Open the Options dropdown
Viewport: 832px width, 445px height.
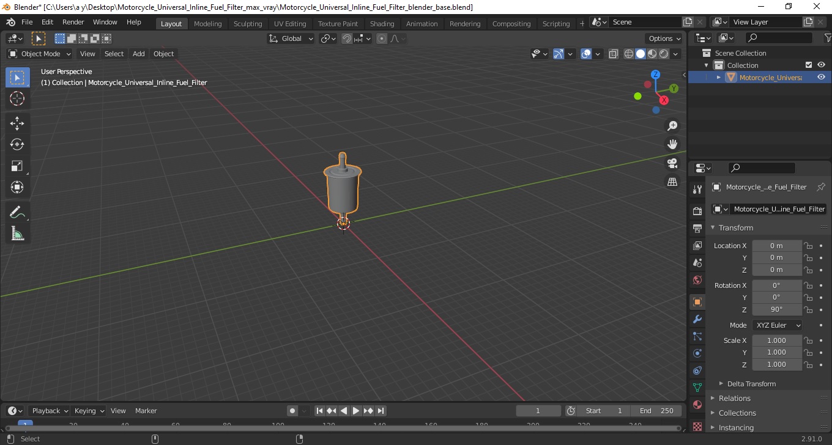tap(664, 39)
